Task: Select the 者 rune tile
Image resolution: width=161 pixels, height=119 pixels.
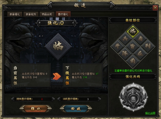Action: pos(140,39)
